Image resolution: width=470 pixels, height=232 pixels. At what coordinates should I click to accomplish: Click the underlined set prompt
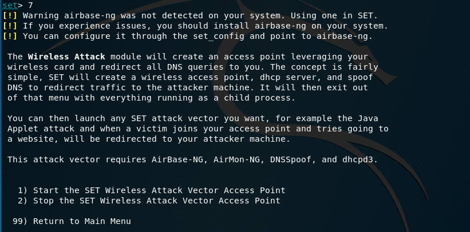[10, 5]
